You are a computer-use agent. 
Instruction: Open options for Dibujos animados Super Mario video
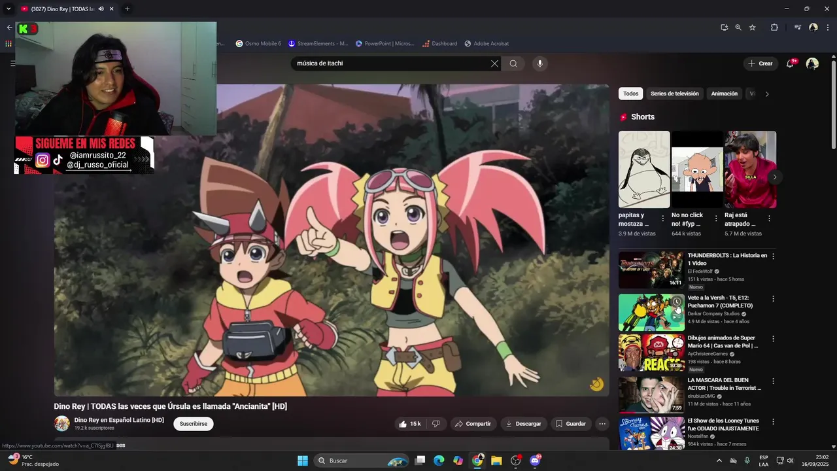[x=773, y=339]
